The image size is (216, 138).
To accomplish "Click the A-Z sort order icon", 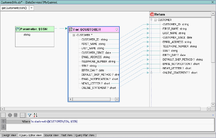I will (x=35, y=115).
